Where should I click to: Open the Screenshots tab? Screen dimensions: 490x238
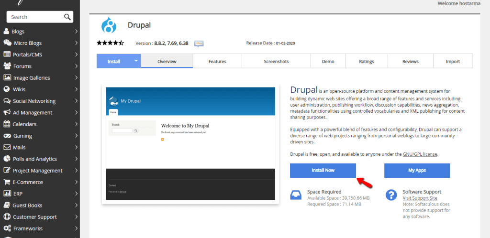276,61
